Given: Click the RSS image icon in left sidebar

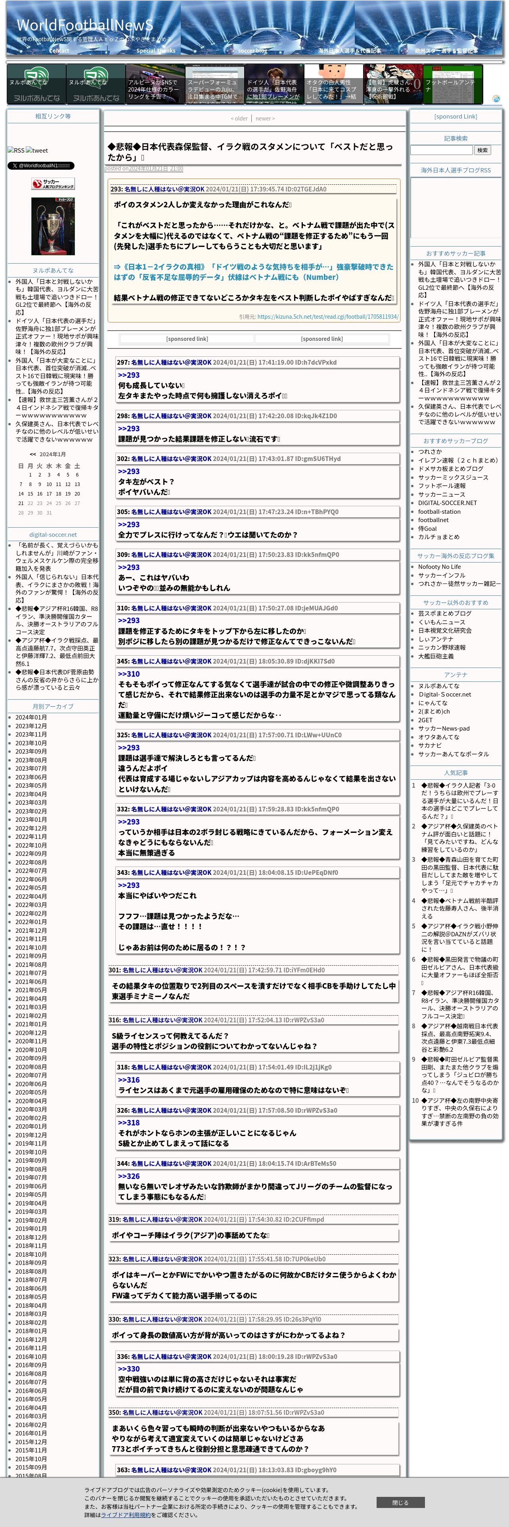Looking at the screenshot, I should (16, 150).
